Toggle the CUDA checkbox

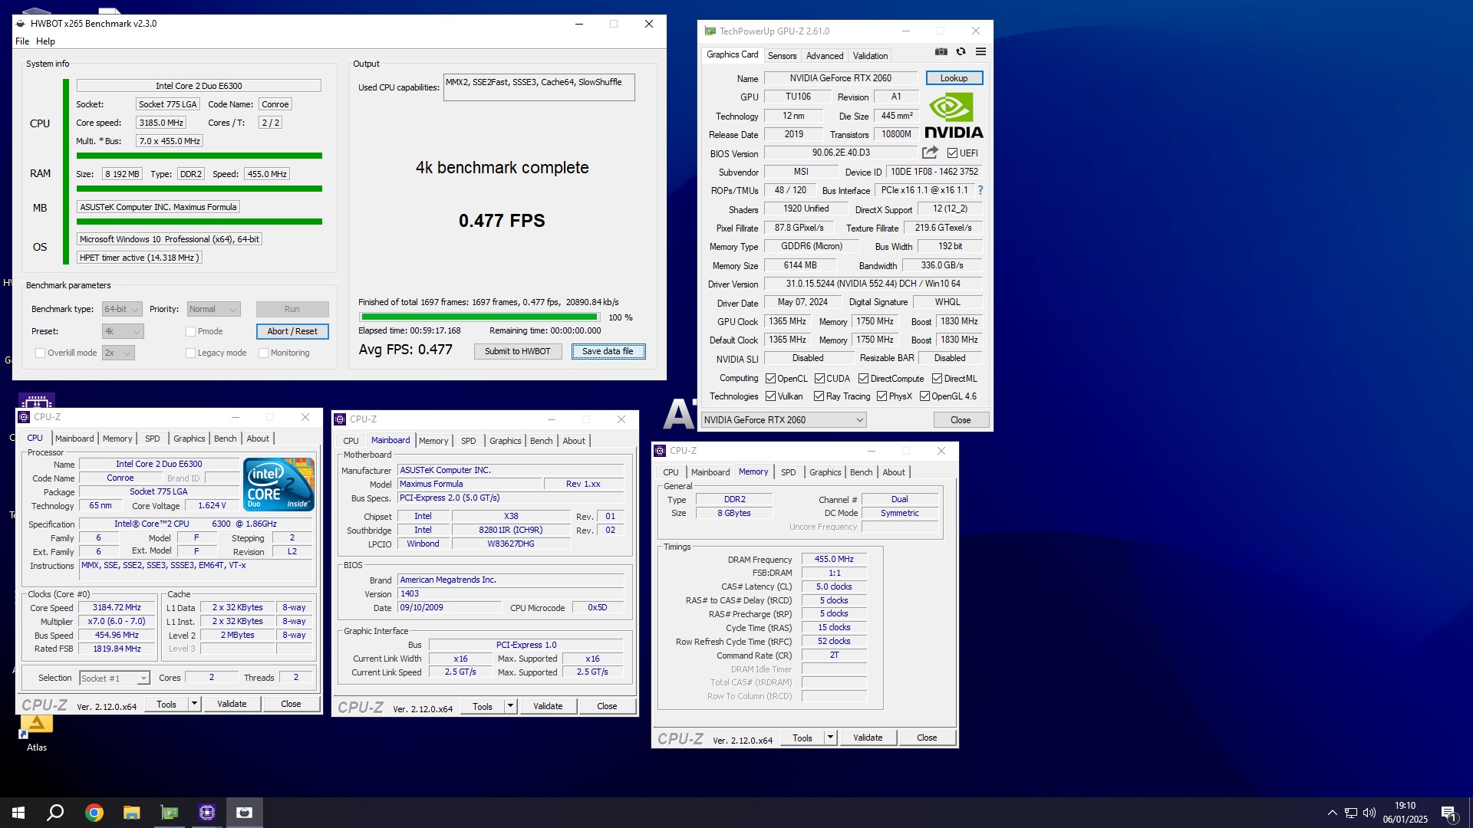tap(819, 379)
